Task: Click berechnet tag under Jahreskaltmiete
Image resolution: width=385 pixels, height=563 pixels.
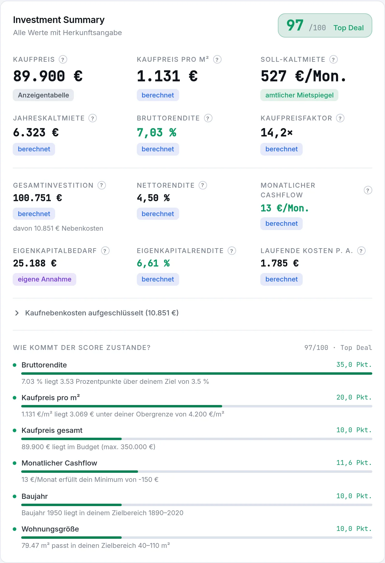Action: click(34, 149)
